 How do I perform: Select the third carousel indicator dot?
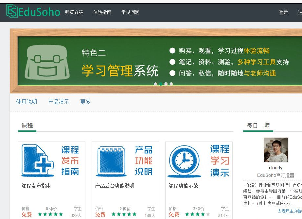coord(166,84)
